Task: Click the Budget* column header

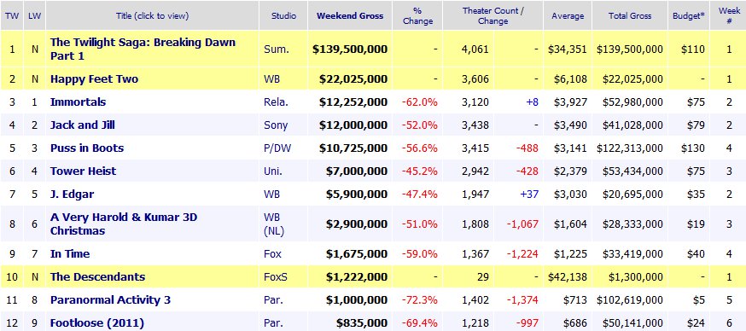Action: coord(689,15)
